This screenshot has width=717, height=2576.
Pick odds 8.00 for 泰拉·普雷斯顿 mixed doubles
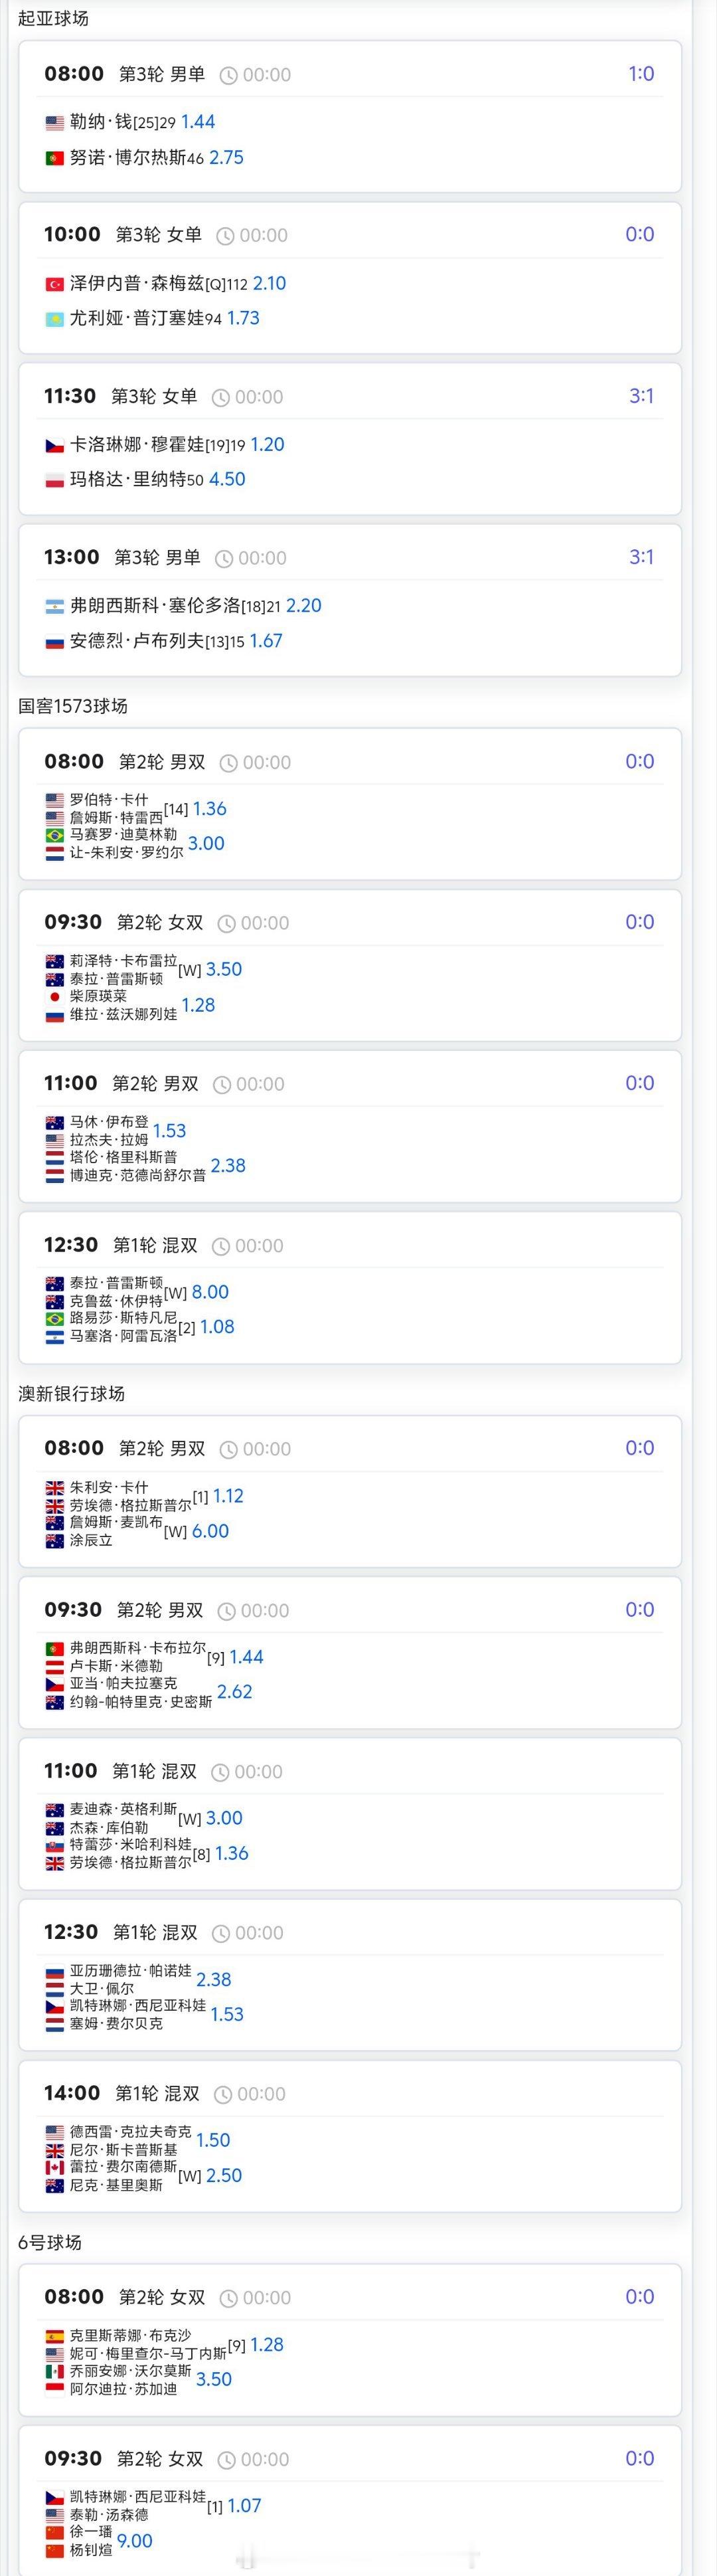coord(210,1292)
